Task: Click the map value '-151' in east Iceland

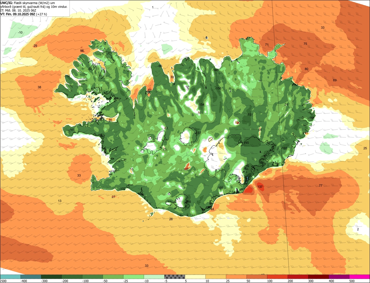Action: pos(250,115)
